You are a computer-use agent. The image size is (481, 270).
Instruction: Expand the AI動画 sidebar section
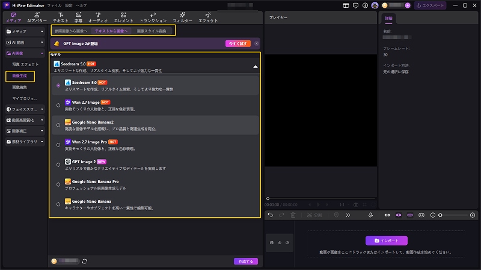[x=25, y=42]
